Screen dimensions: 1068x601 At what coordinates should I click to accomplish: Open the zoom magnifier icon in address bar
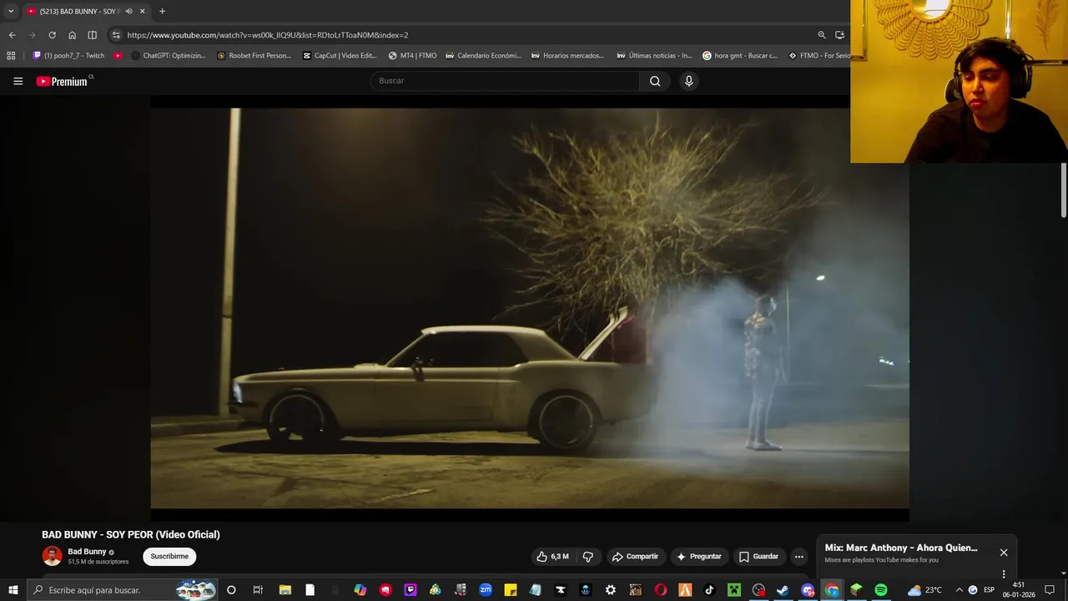pos(822,35)
